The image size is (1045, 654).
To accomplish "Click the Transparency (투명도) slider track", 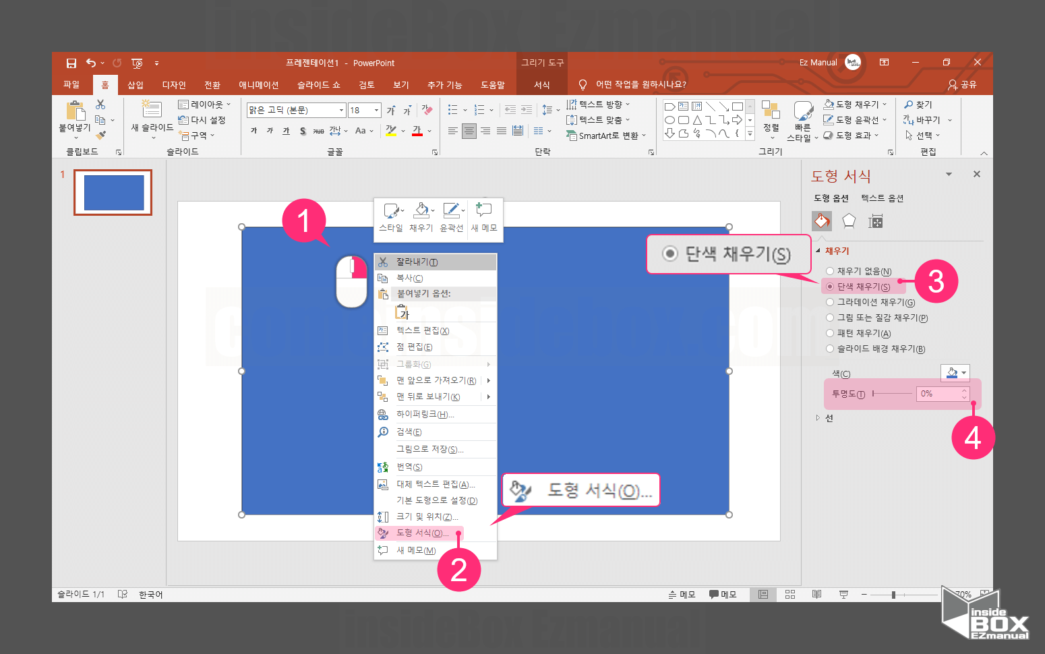I will (892, 393).
